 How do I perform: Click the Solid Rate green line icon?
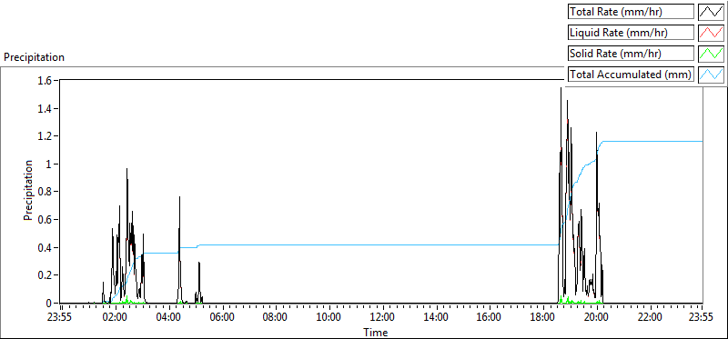(x=712, y=53)
